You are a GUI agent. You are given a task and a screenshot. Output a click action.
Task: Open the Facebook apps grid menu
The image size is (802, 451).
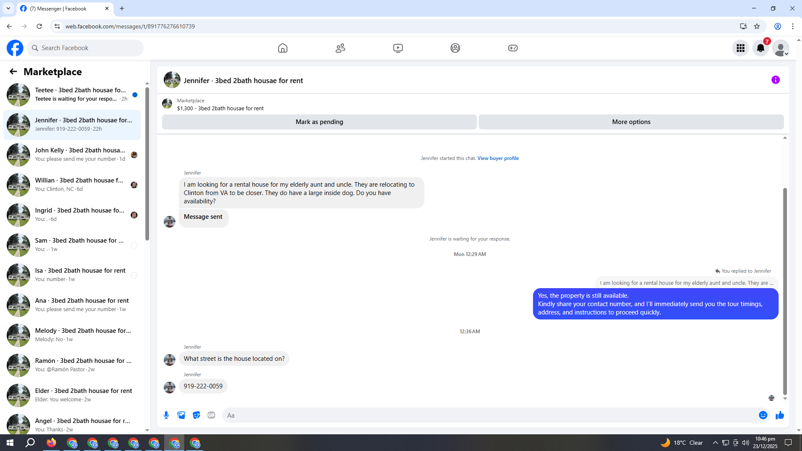pyautogui.click(x=740, y=48)
